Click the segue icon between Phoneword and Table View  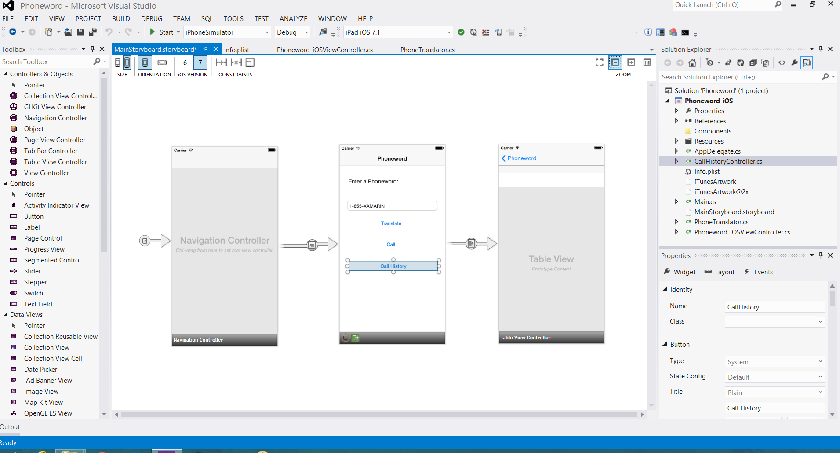(x=471, y=243)
